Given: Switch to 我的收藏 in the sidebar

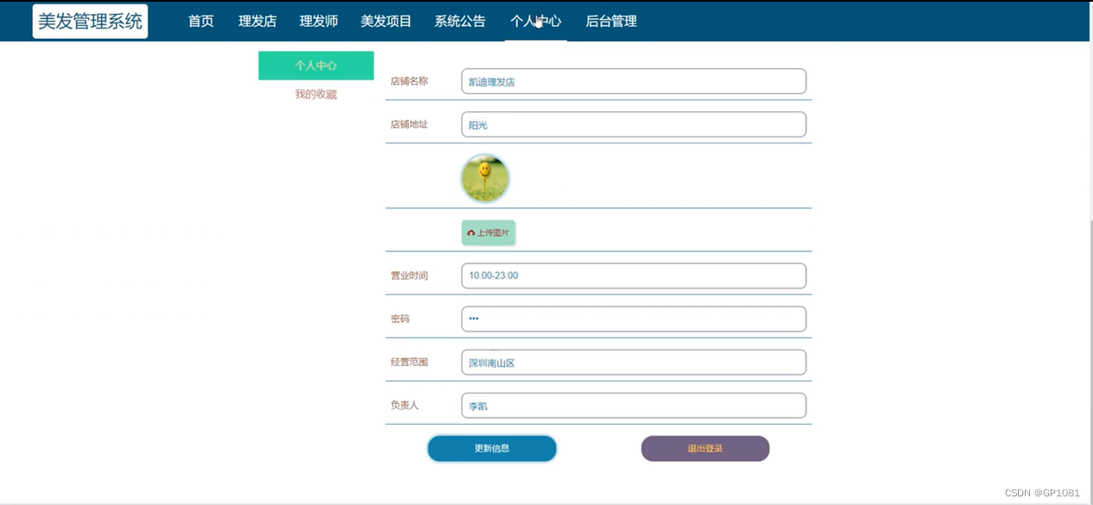Looking at the screenshot, I should pos(315,94).
